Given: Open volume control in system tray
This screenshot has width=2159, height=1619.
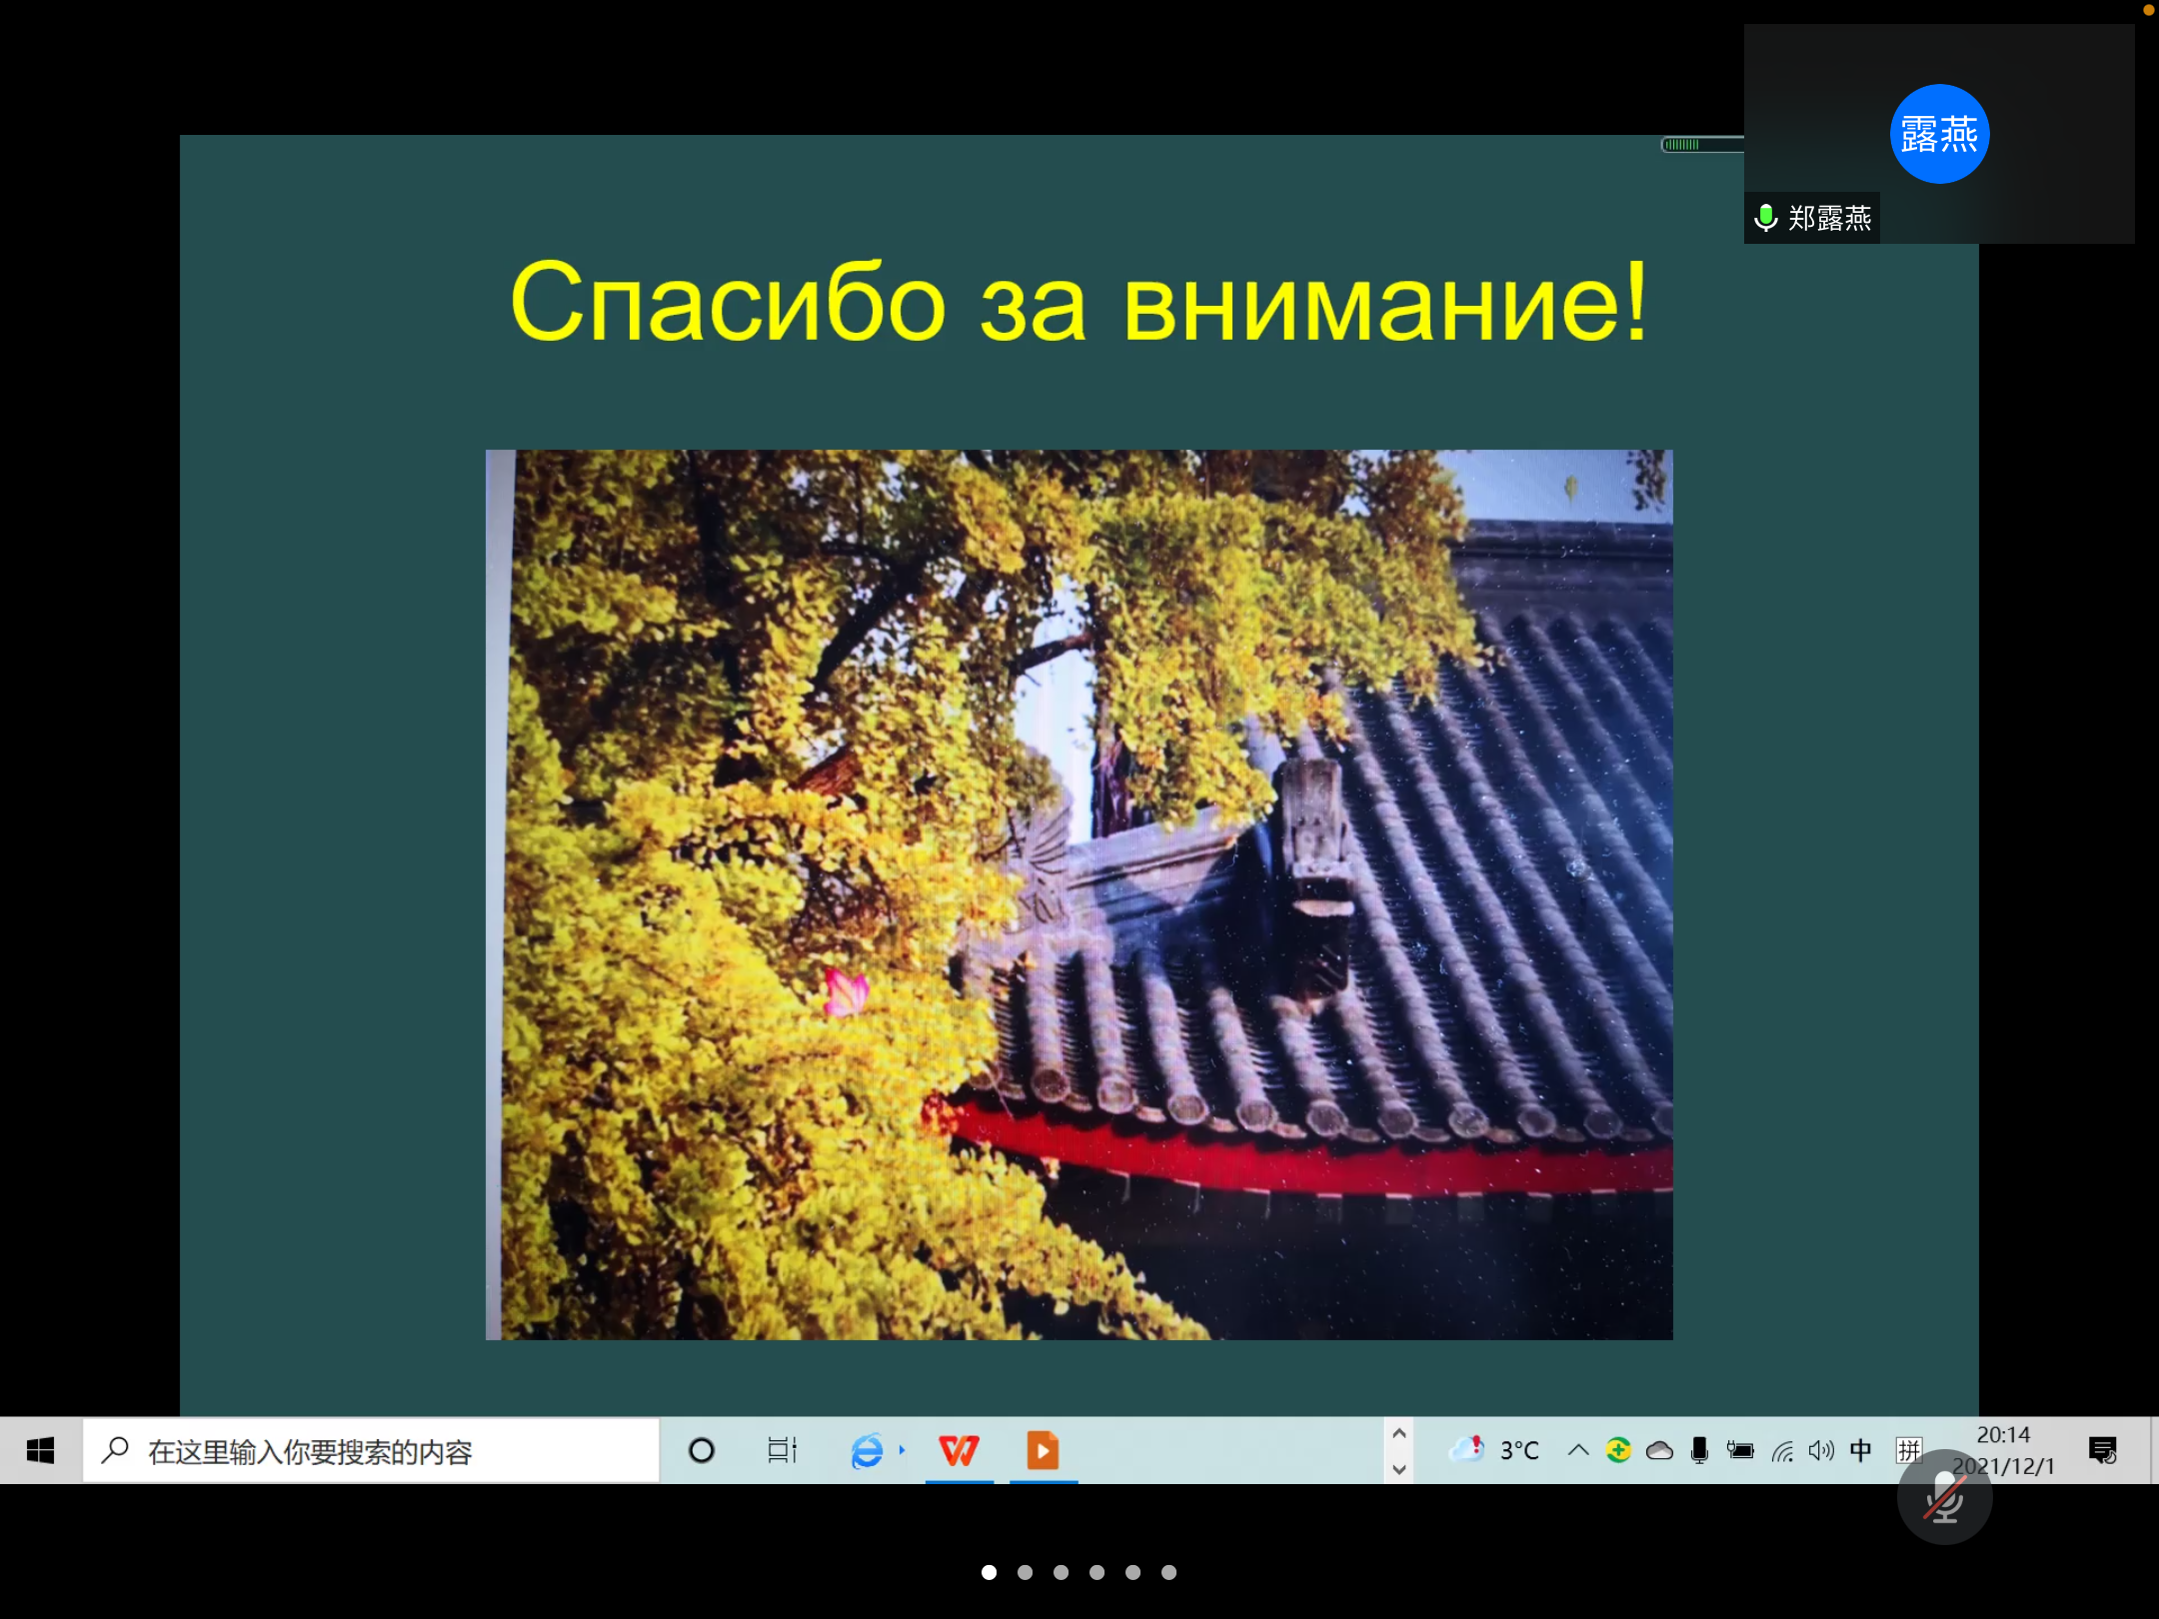Looking at the screenshot, I should [1821, 1450].
